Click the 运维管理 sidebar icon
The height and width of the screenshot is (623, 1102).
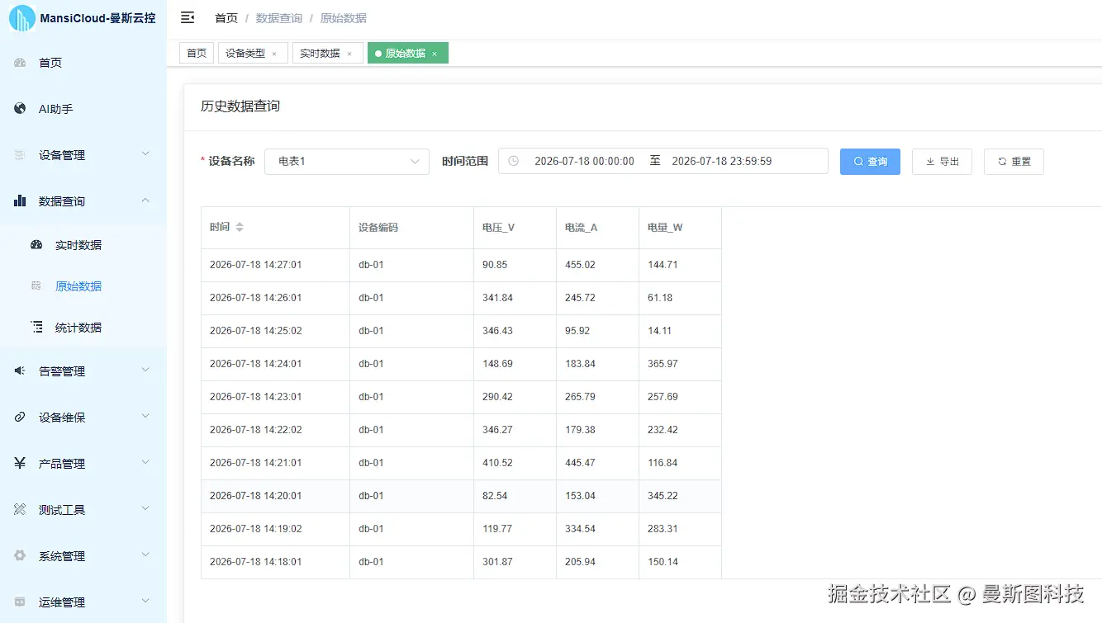(20, 602)
